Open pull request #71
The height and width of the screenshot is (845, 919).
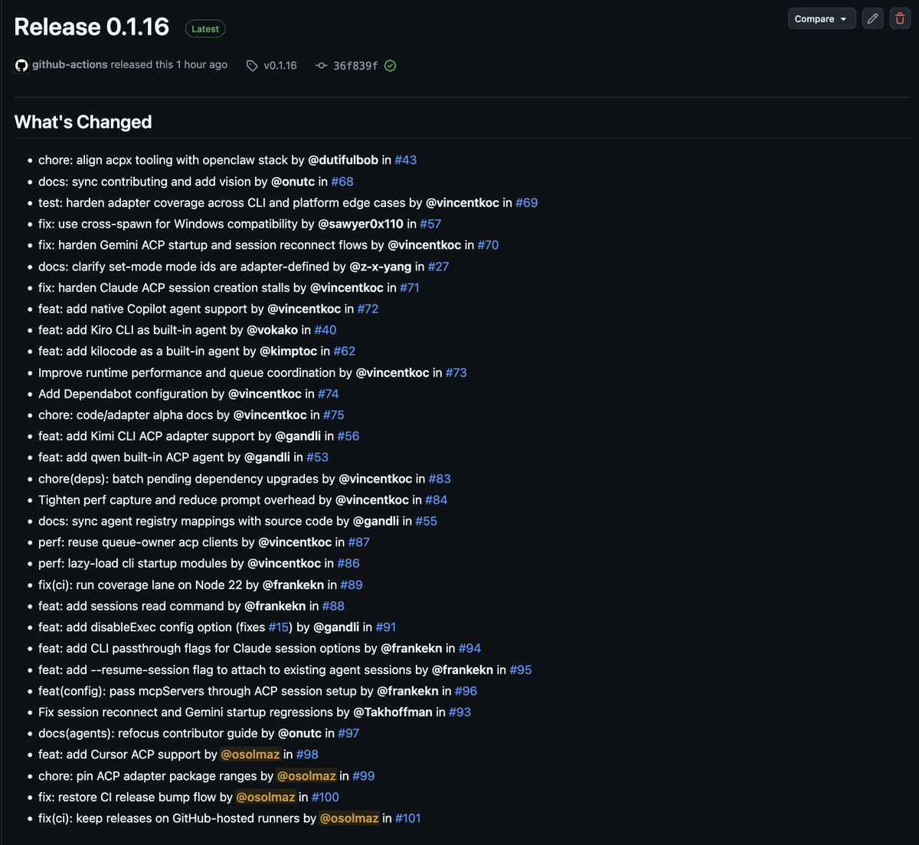pyautogui.click(x=410, y=288)
